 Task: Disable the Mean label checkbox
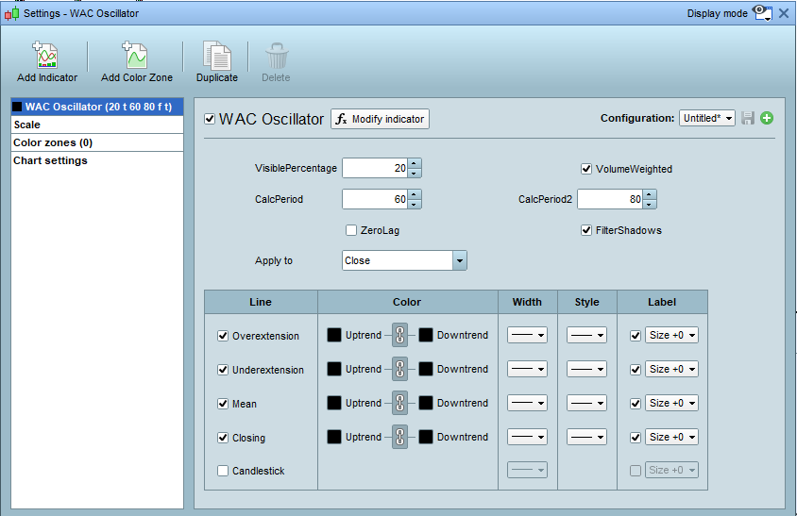coord(636,403)
